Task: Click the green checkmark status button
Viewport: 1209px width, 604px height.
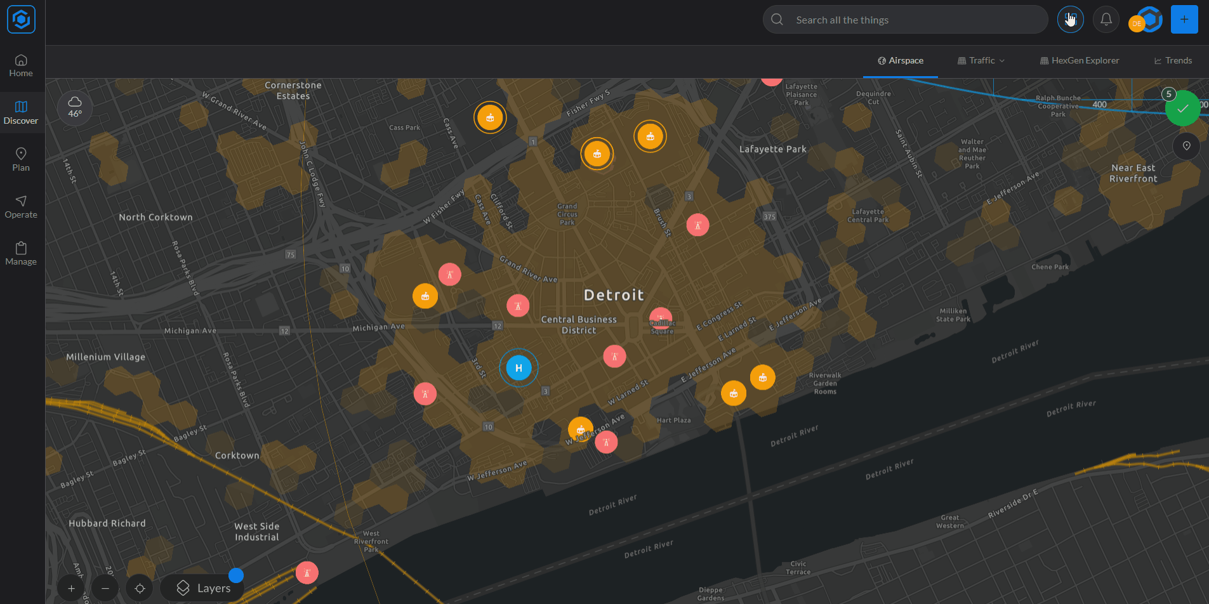Action: pyautogui.click(x=1182, y=108)
